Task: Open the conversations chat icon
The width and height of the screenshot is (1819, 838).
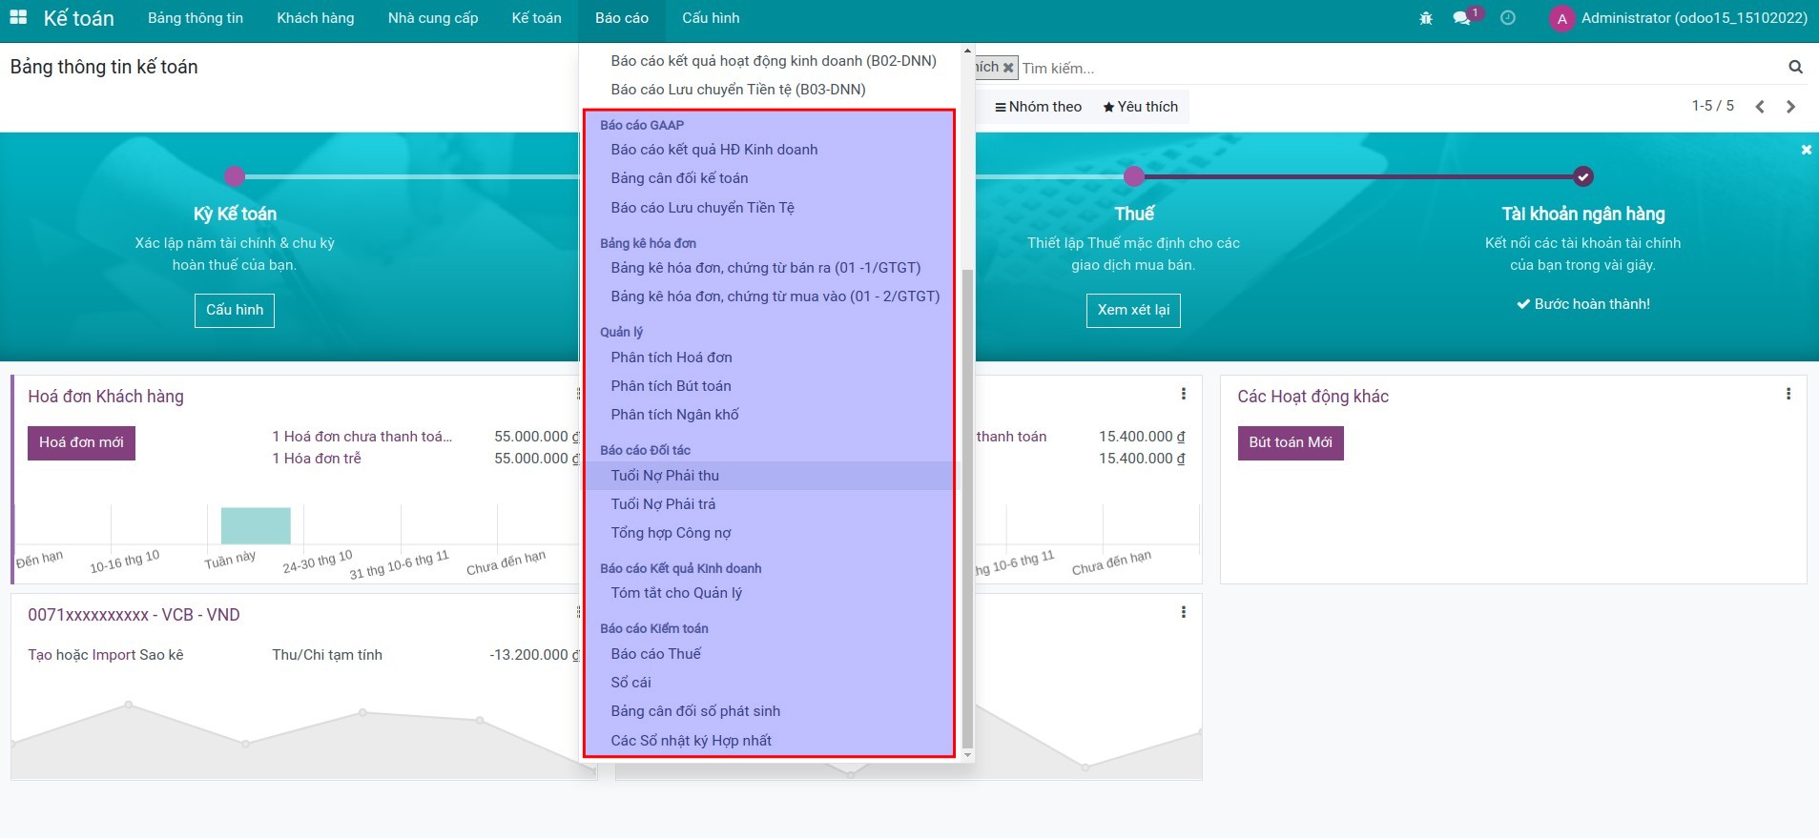Action: pyautogui.click(x=1461, y=18)
